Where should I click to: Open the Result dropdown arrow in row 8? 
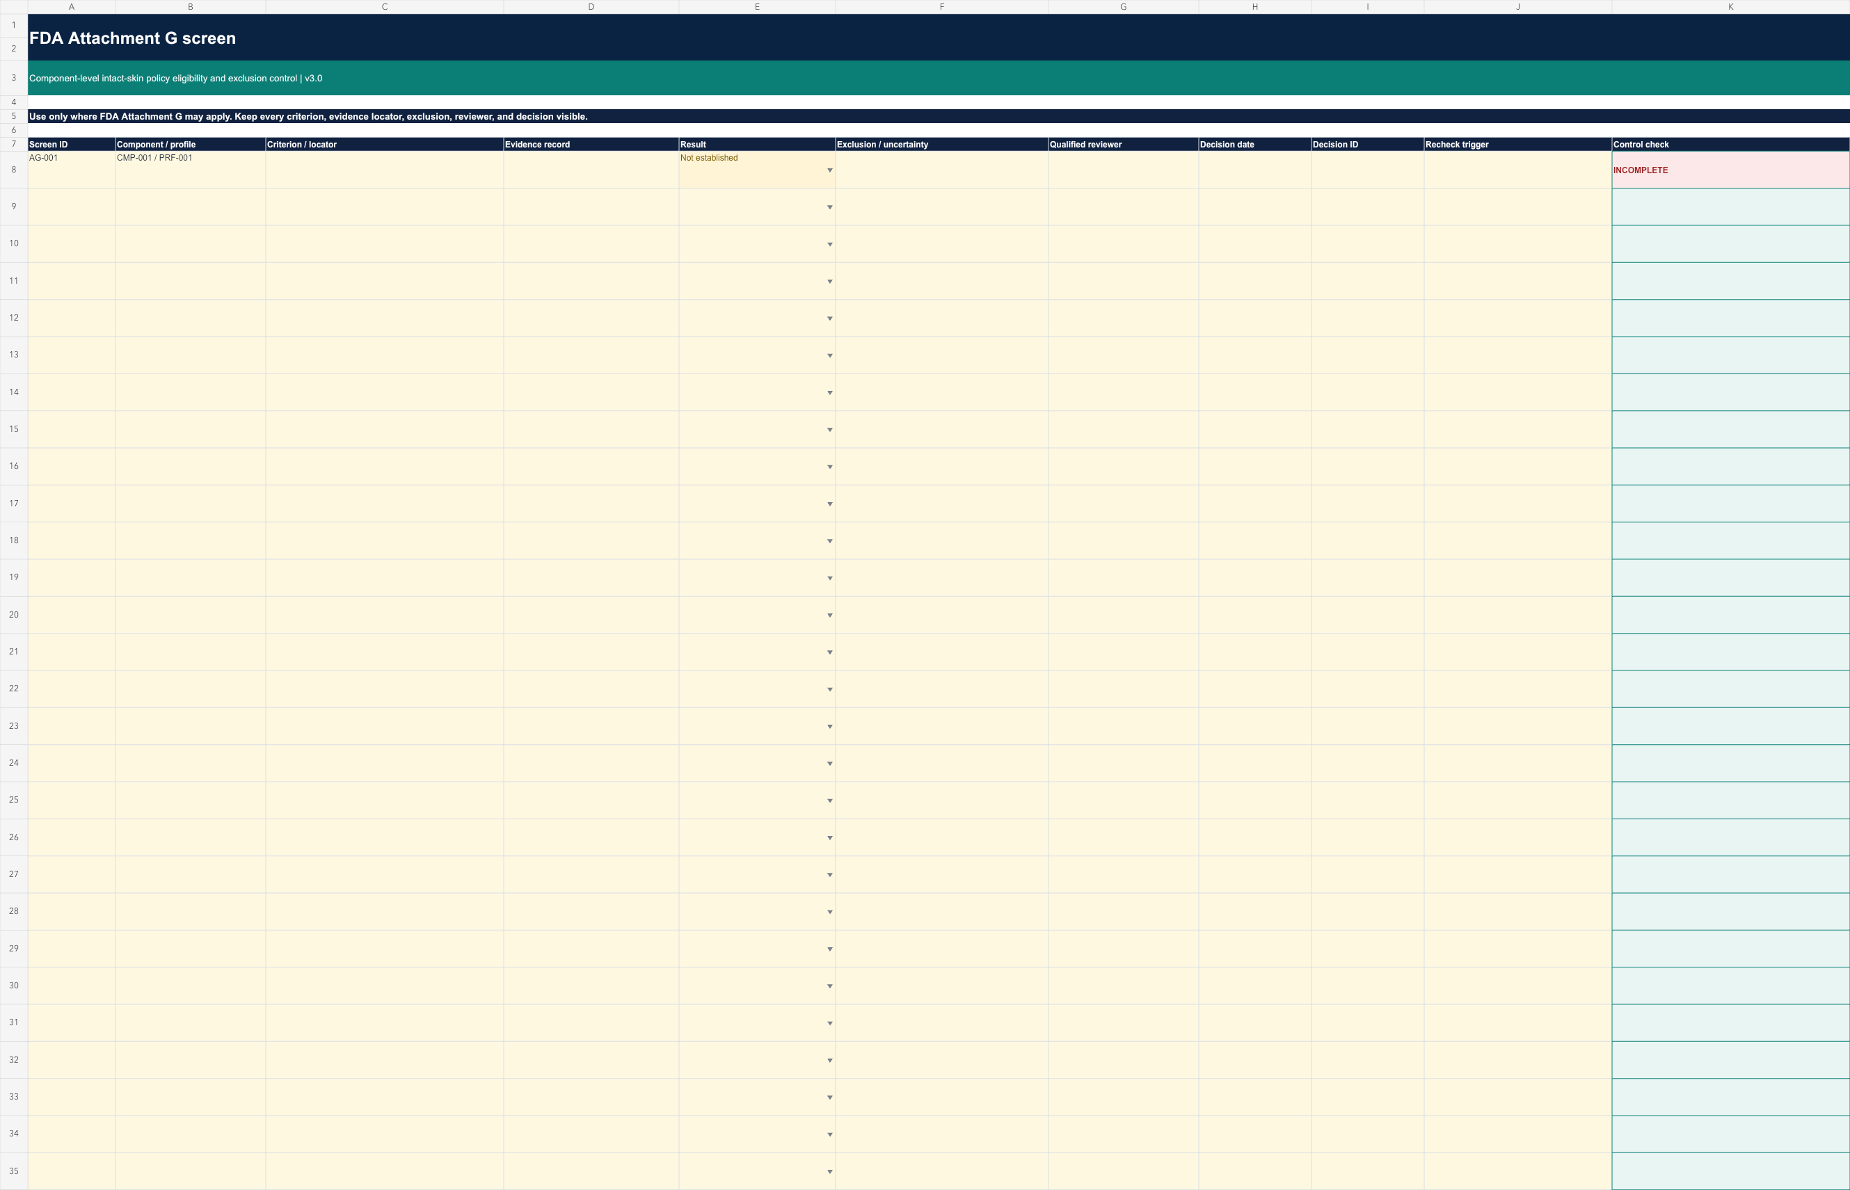click(x=829, y=170)
